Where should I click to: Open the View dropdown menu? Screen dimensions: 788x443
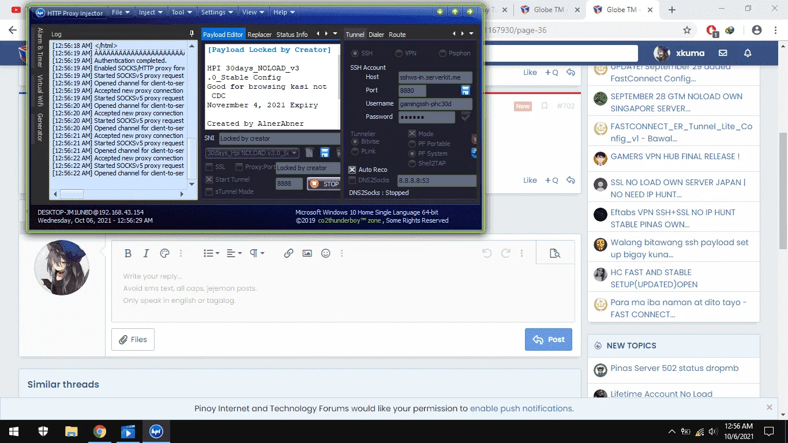click(254, 12)
